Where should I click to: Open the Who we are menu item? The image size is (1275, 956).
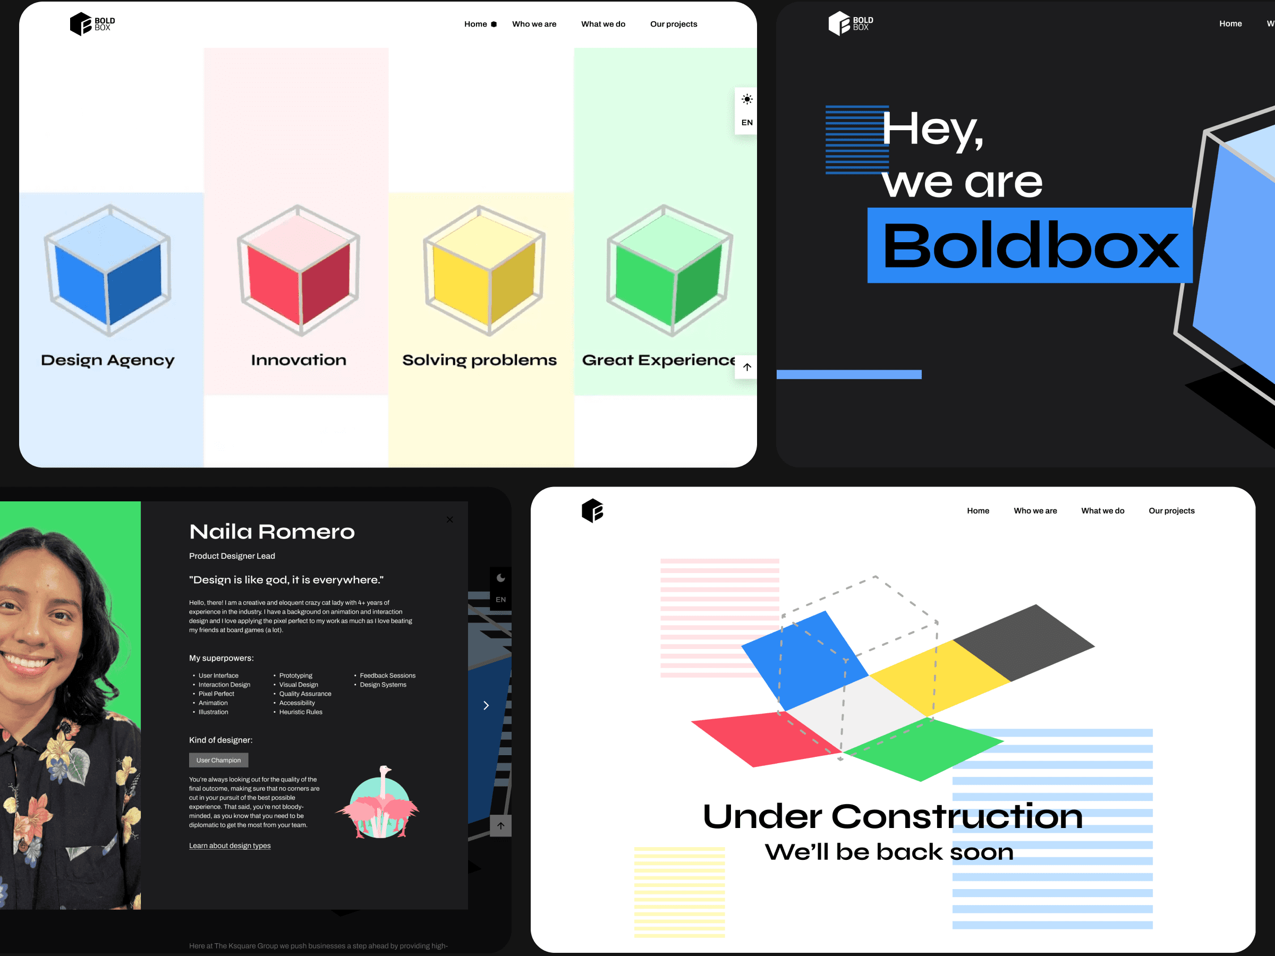[x=536, y=23]
